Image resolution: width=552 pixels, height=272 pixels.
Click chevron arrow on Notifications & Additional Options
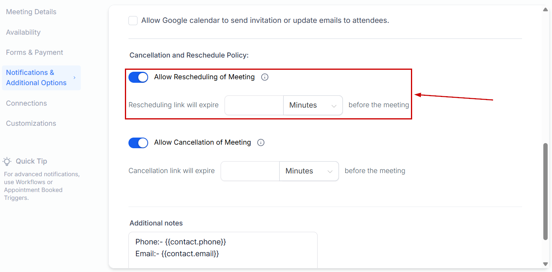coord(74,78)
